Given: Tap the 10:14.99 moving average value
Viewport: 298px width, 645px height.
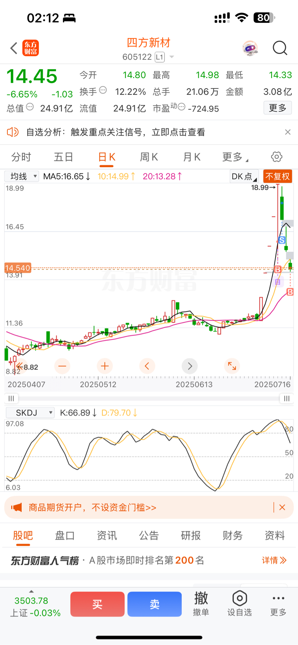Looking at the screenshot, I should pyautogui.click(x=116, y=176).
